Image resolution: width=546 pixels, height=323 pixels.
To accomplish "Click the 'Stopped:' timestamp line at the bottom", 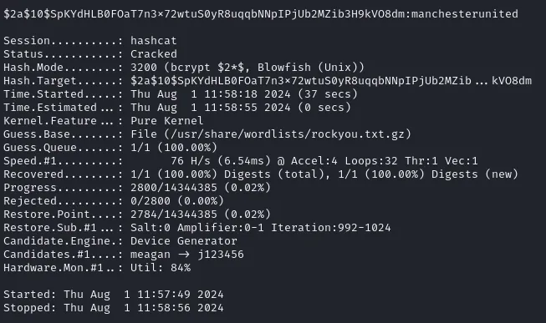I will pos(114,308).
